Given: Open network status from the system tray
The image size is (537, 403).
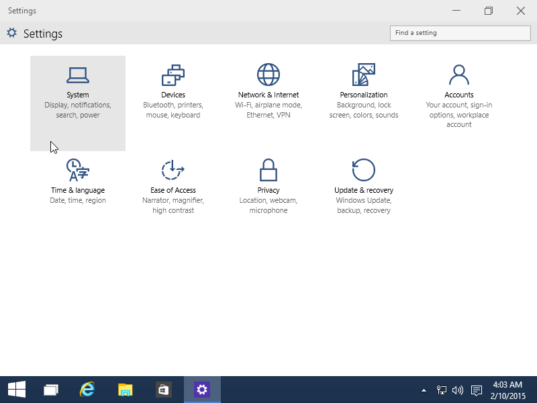Looking at the screenshot, I should tap(441, 390).
